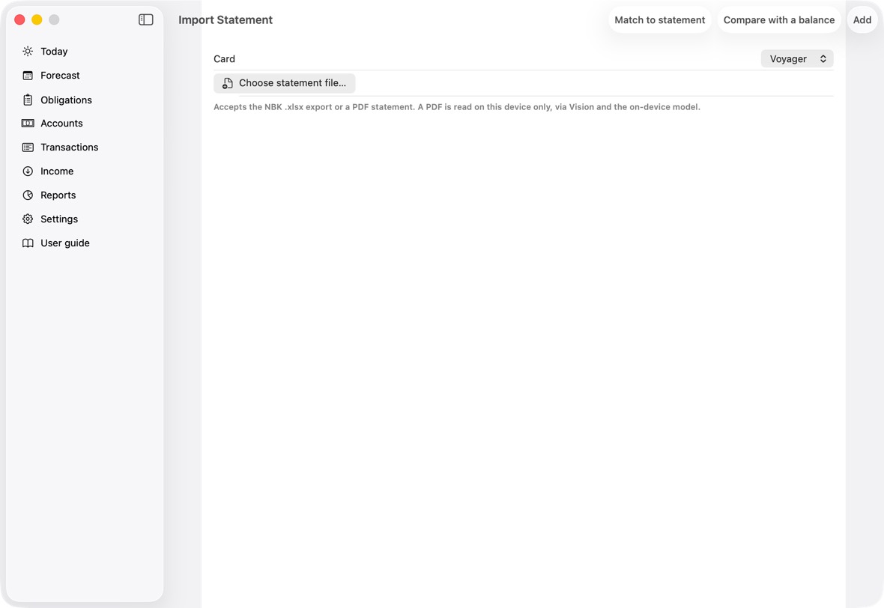The width and height of the screenshot is (884, 608).
Task: Click Match to statement button
Action: (x=659, y=19)
